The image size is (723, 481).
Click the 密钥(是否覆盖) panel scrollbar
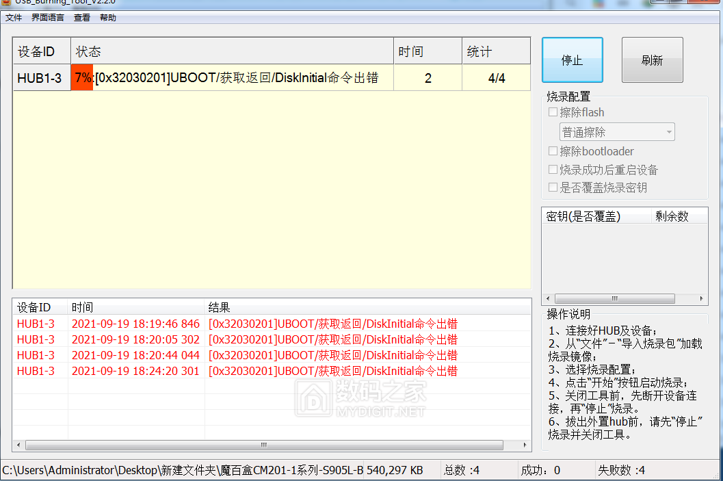pos(614,298)
